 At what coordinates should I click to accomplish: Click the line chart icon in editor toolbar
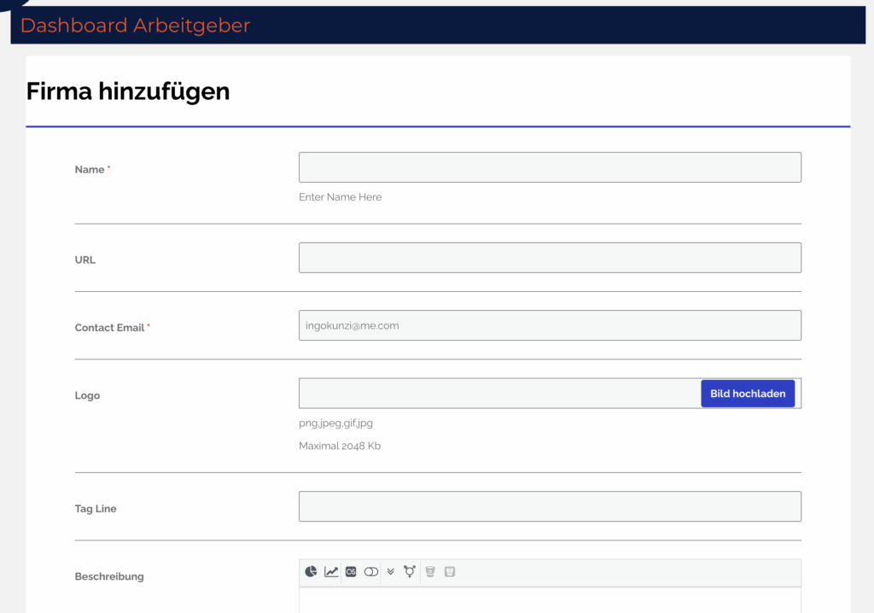coord(331,572)
